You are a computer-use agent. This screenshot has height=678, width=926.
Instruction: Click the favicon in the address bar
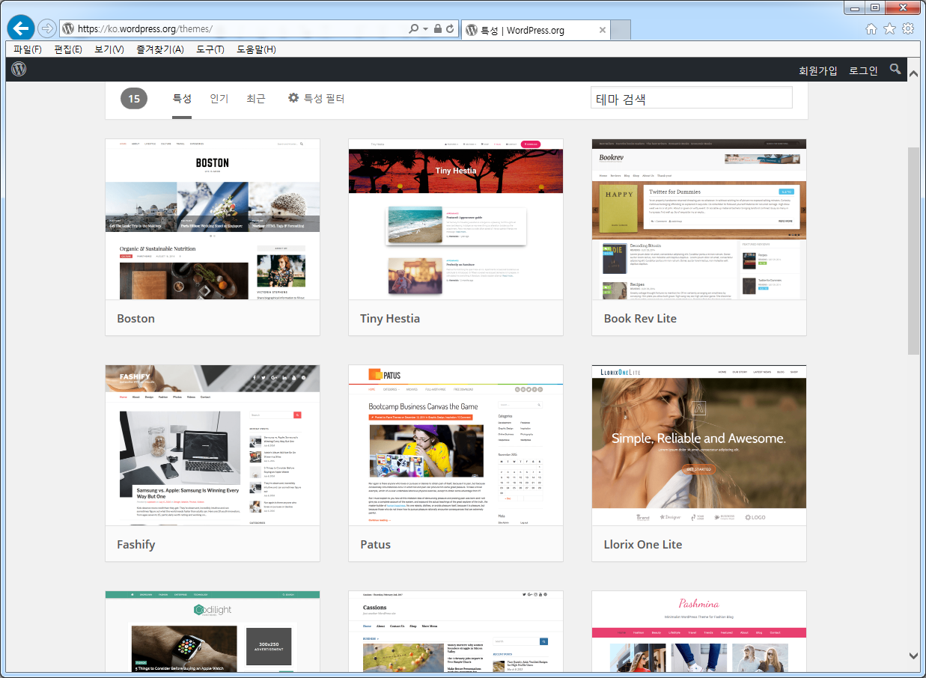[x=68, y=29]
